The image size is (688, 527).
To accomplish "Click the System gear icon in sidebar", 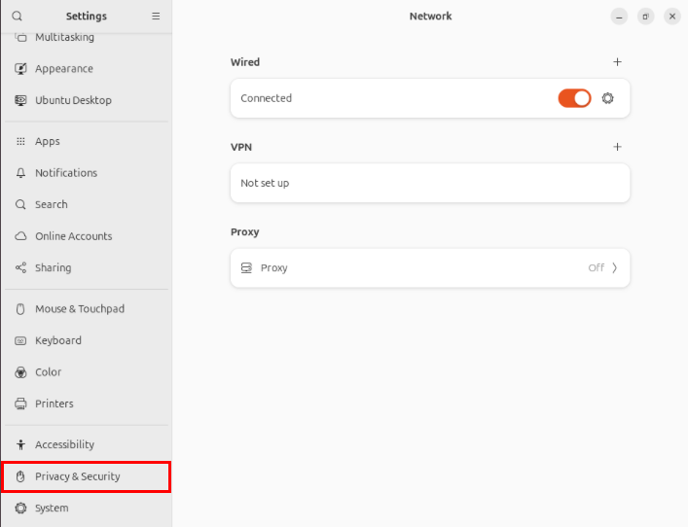I will tap(20, 509).
